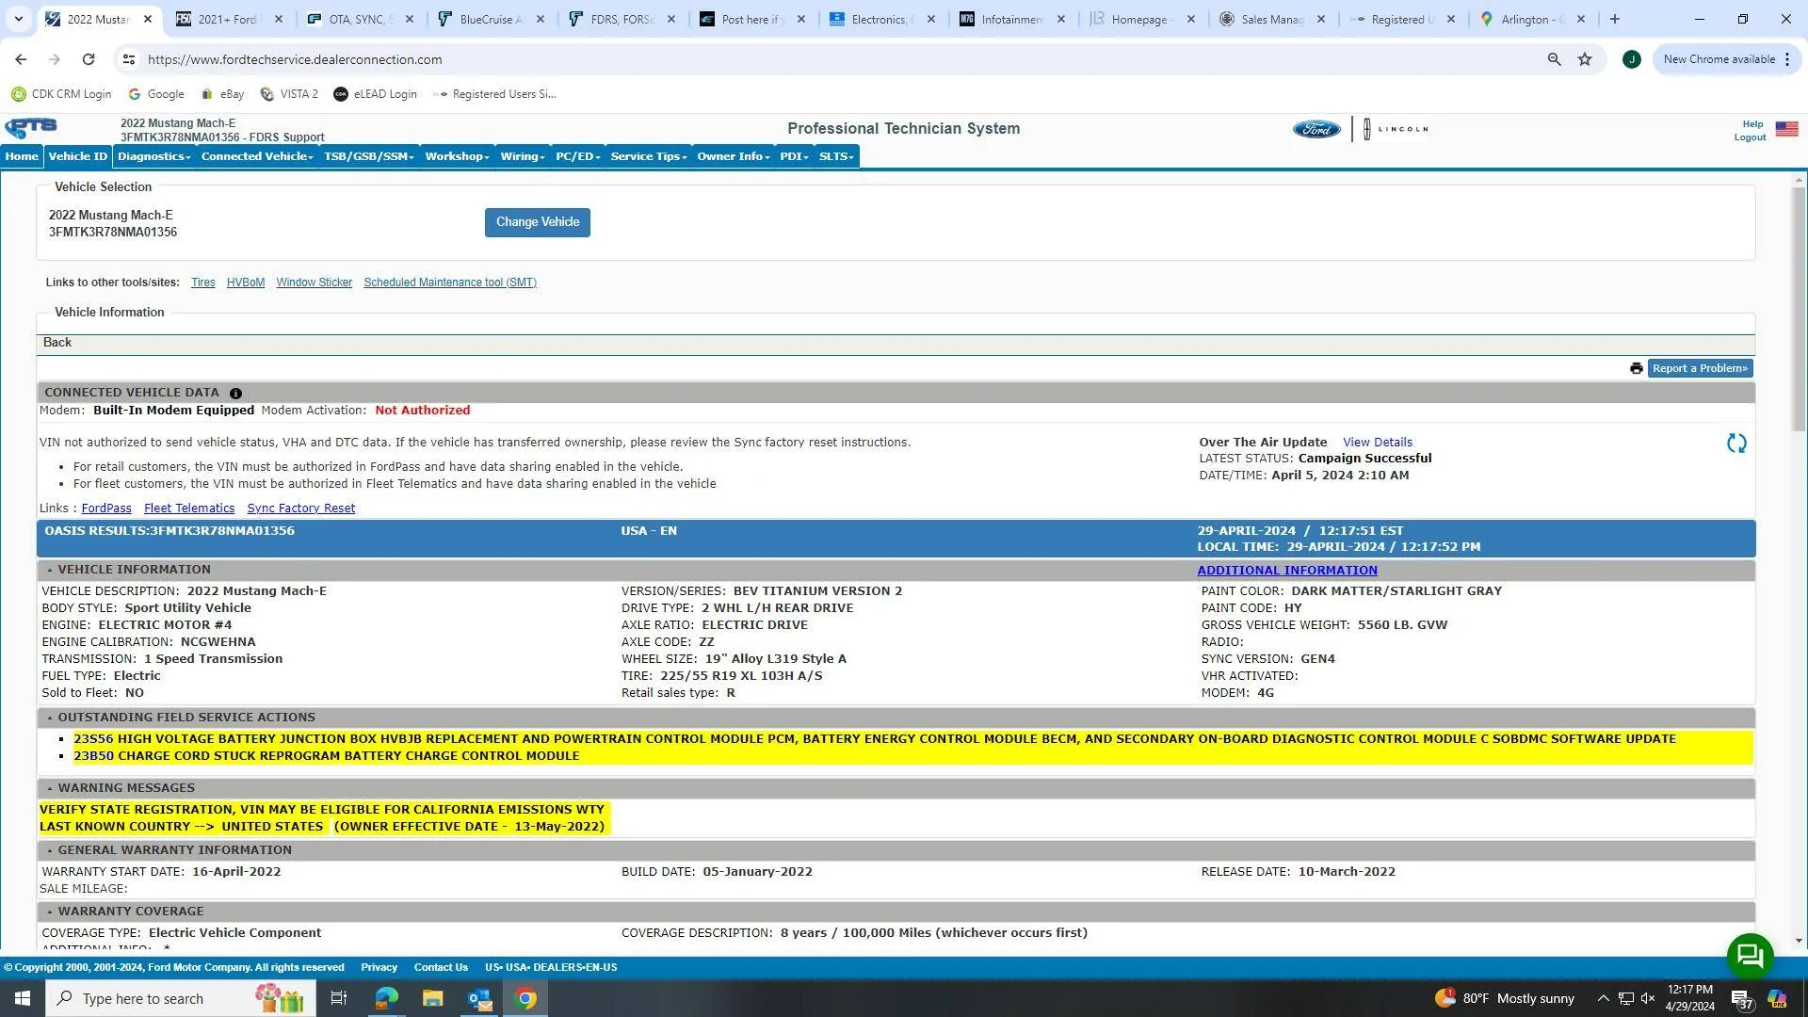Image resolution: width=1808 pixels, height=1017 pixels.
Task: Switch to the Sales Manager browser tab
Action: (x=1272, y=19)
